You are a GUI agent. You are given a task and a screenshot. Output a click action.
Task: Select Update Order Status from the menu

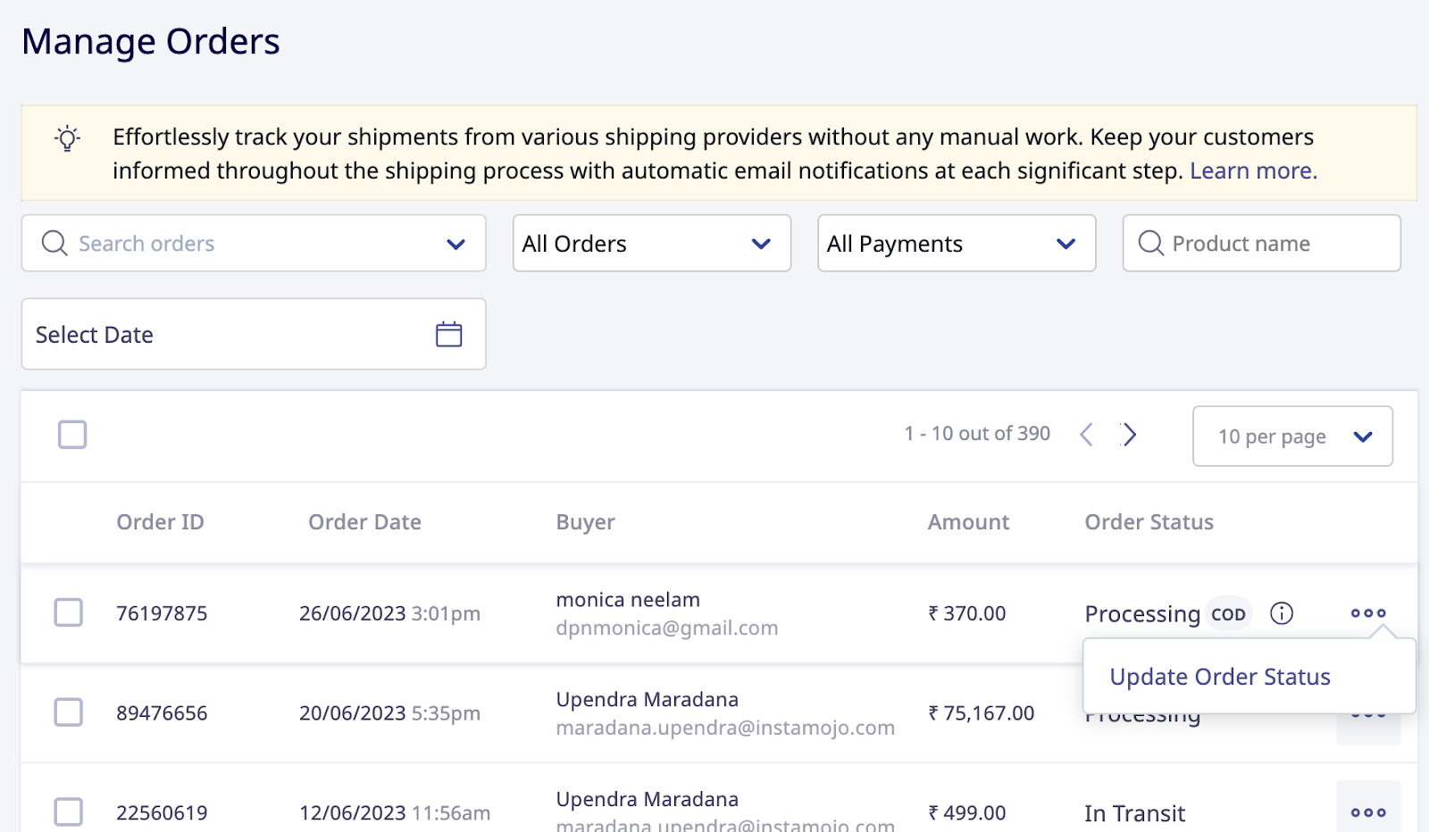(1220, 676)
